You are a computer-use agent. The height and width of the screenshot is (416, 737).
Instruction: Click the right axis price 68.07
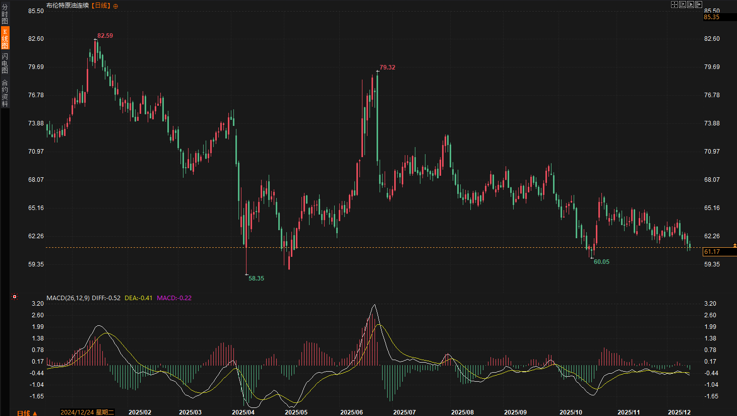click(712, 180)
